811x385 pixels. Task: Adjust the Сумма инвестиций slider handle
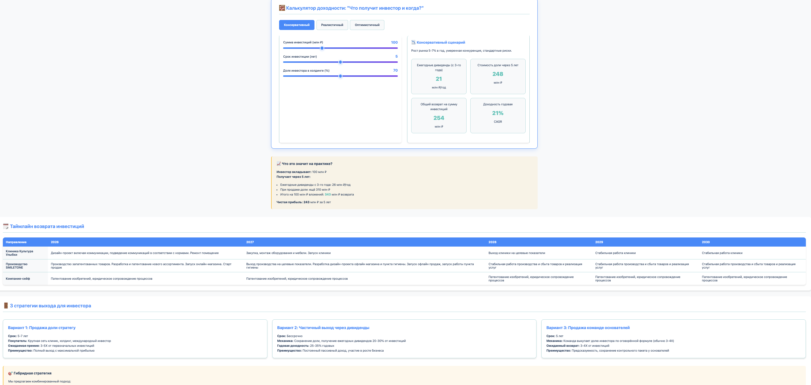point(322,48)
